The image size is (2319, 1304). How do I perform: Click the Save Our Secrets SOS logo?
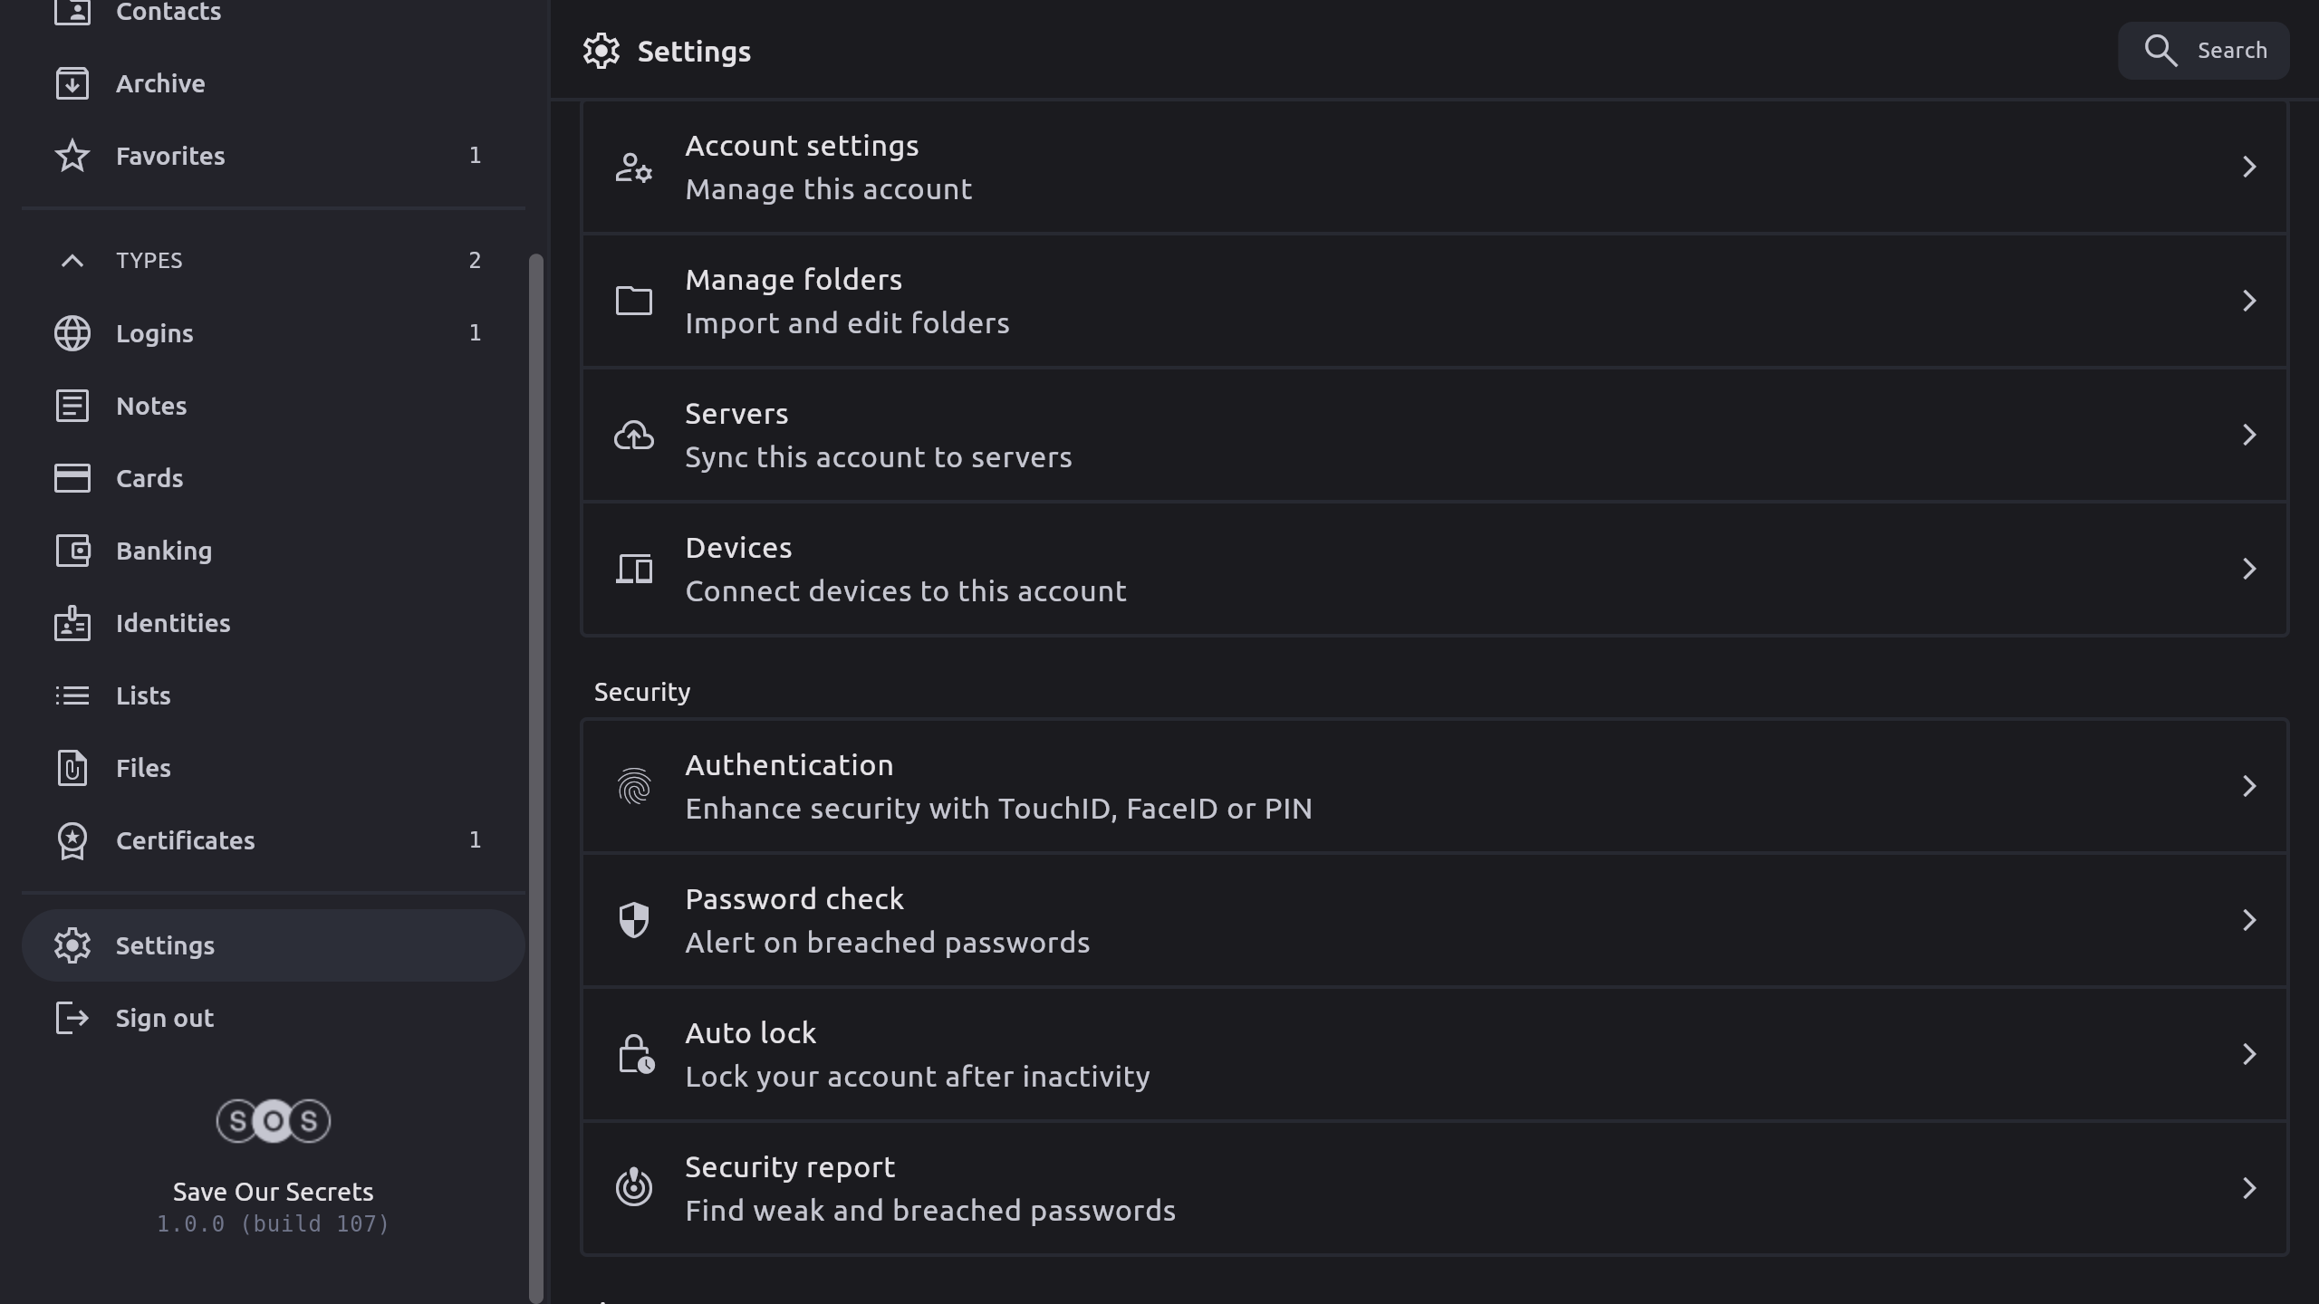273,1121
